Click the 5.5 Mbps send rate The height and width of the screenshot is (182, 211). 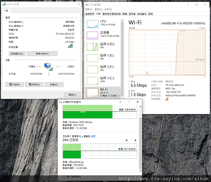[139, 86]
